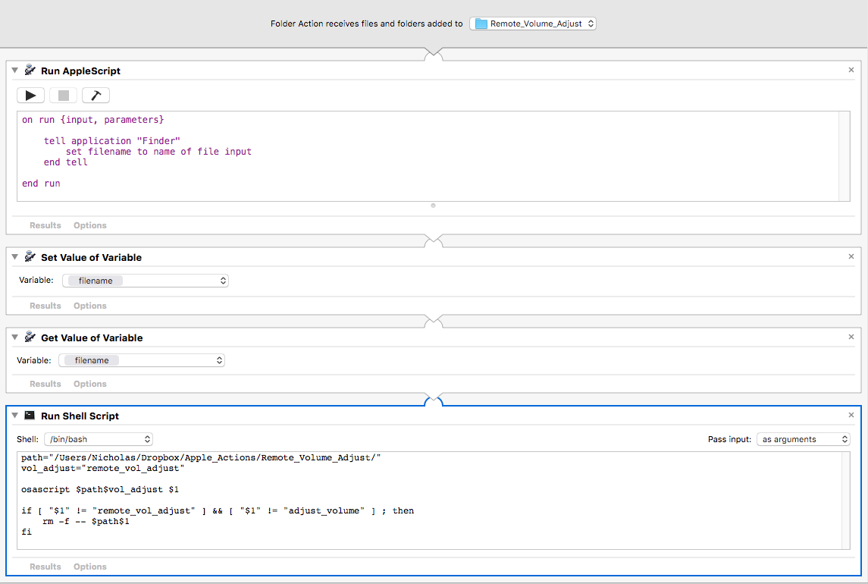
Task: Click the Run AppleScript action icon
Action: click(x=30, y=71)
